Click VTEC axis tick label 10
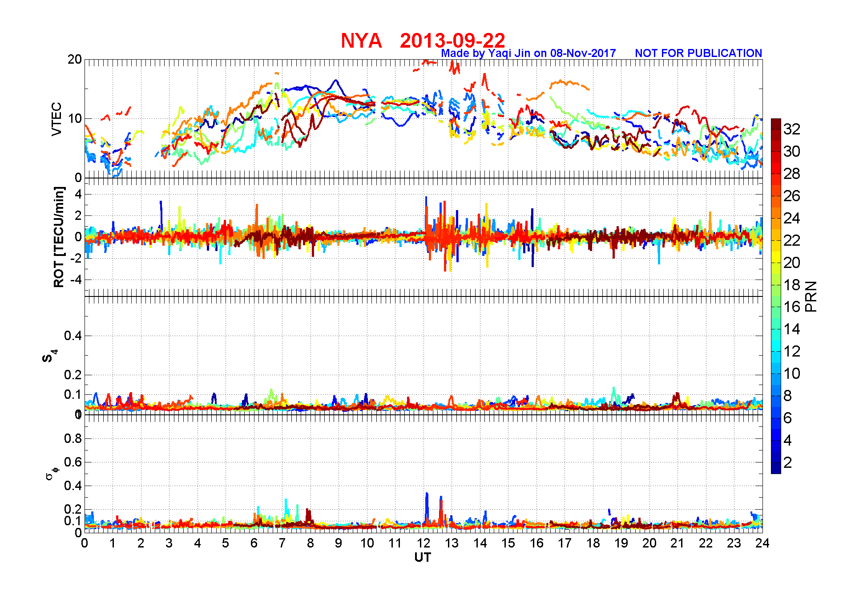847x592 pixels. tap(75, 118)
